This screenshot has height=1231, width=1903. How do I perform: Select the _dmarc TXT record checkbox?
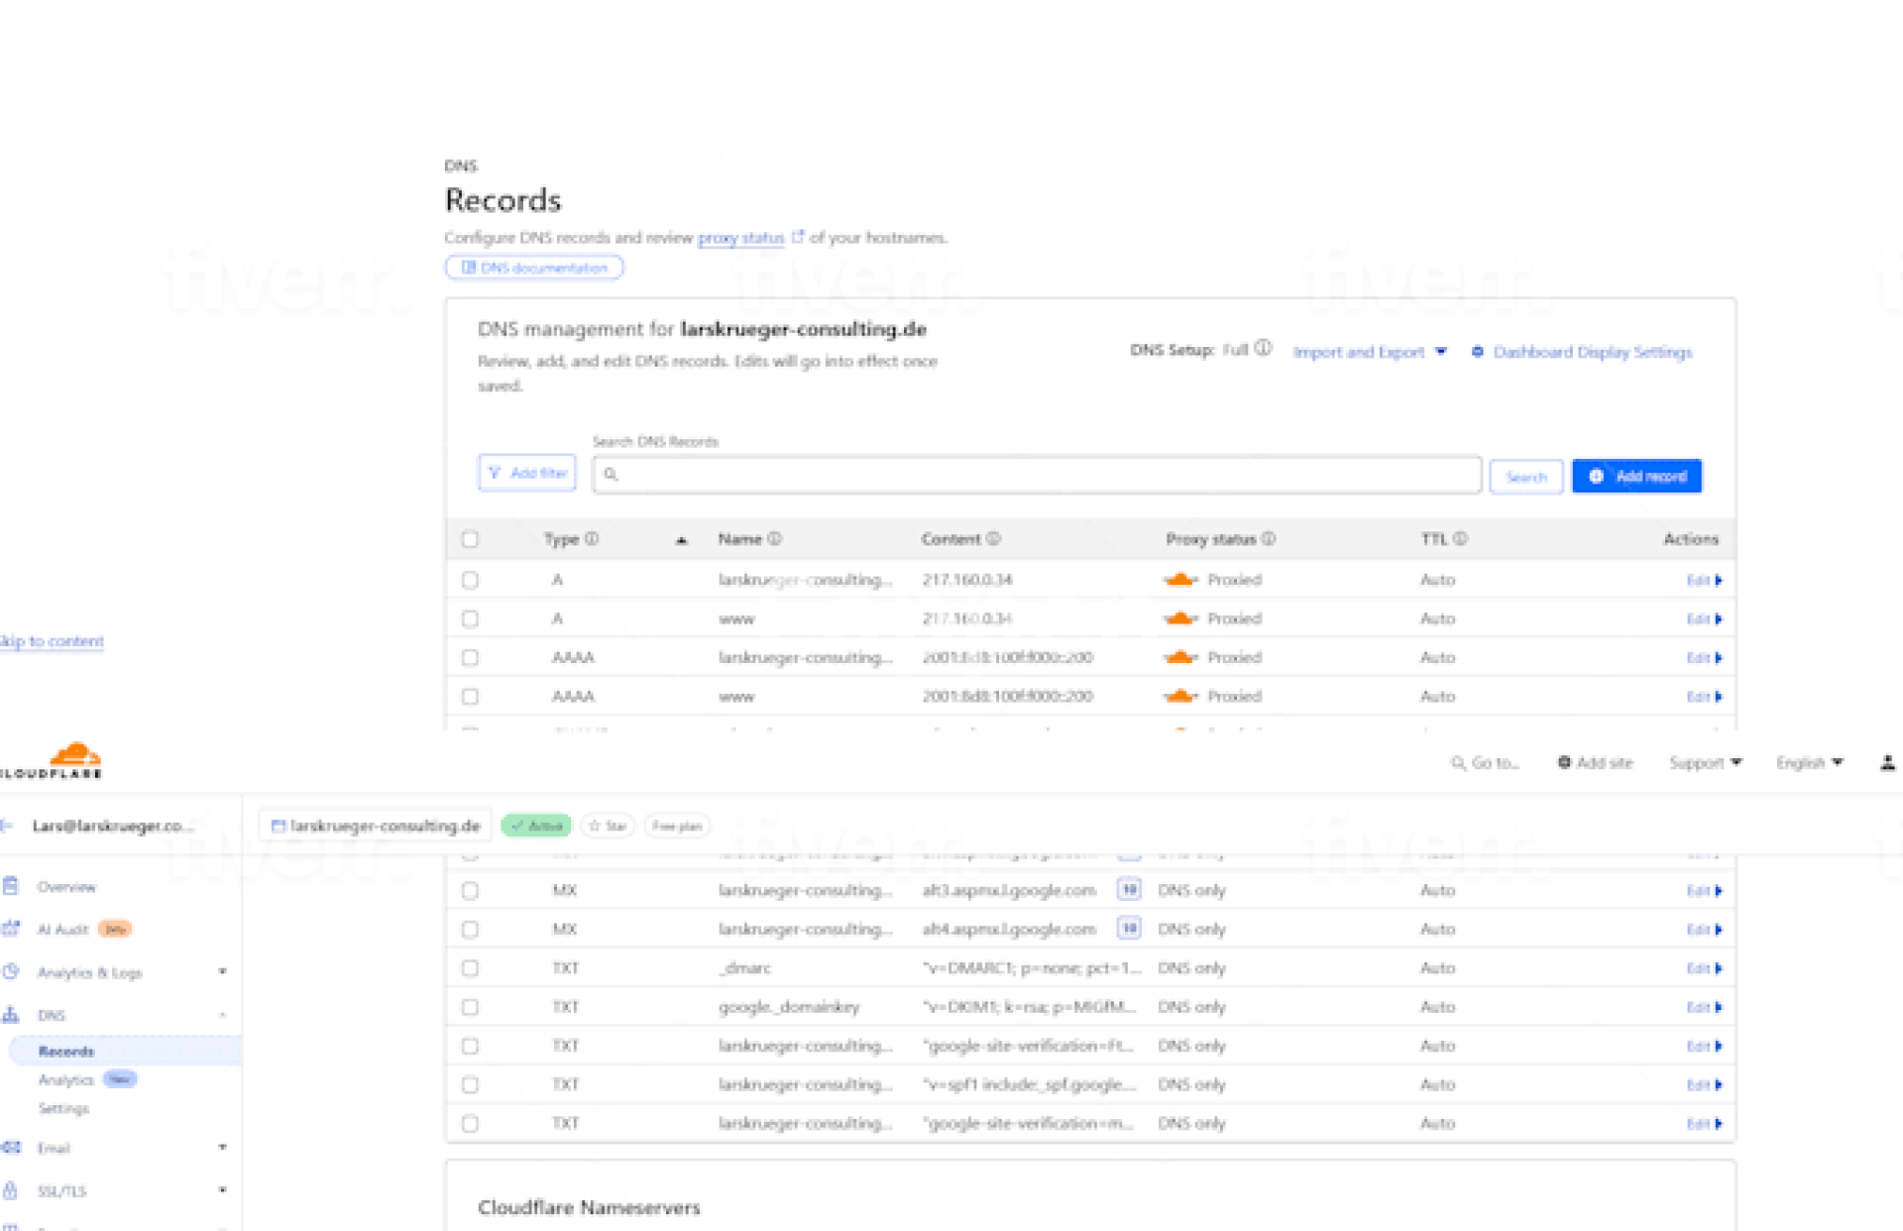tap(470, 968)
